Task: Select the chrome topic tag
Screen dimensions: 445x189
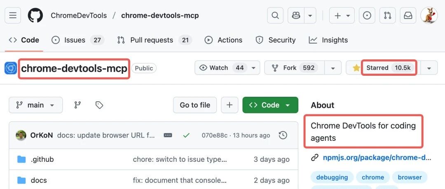Action: (373, 177)
